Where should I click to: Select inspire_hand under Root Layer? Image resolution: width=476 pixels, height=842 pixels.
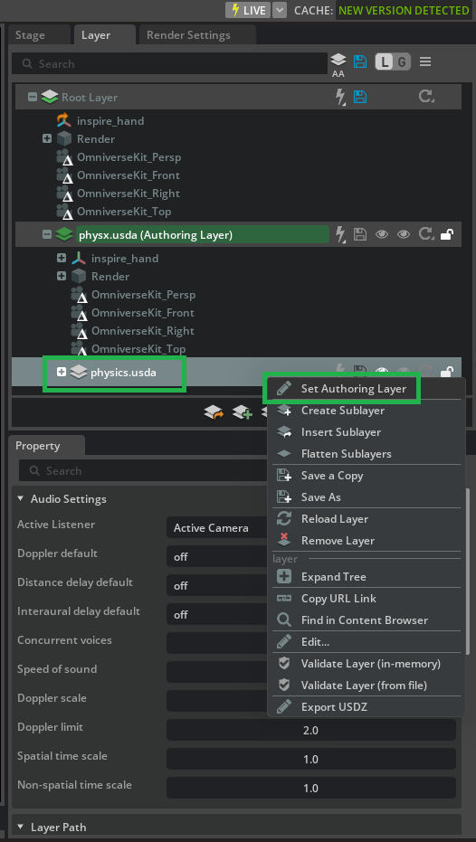(x=110, y=121)
